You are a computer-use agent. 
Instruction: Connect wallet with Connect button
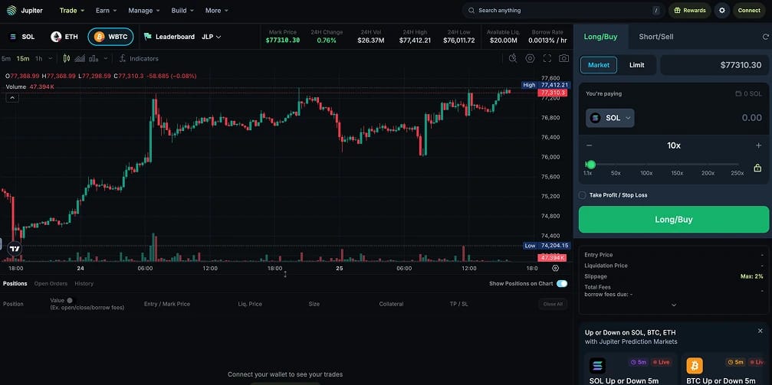(749, 10)
